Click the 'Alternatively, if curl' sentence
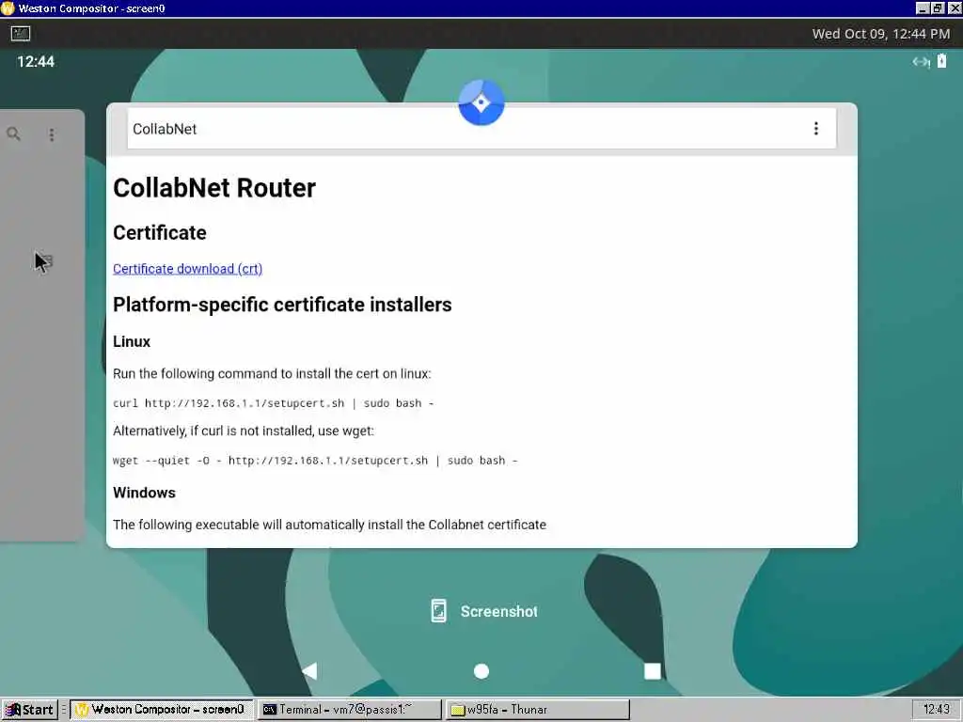Viewport: 963px width, 722px height. (244, 431)
